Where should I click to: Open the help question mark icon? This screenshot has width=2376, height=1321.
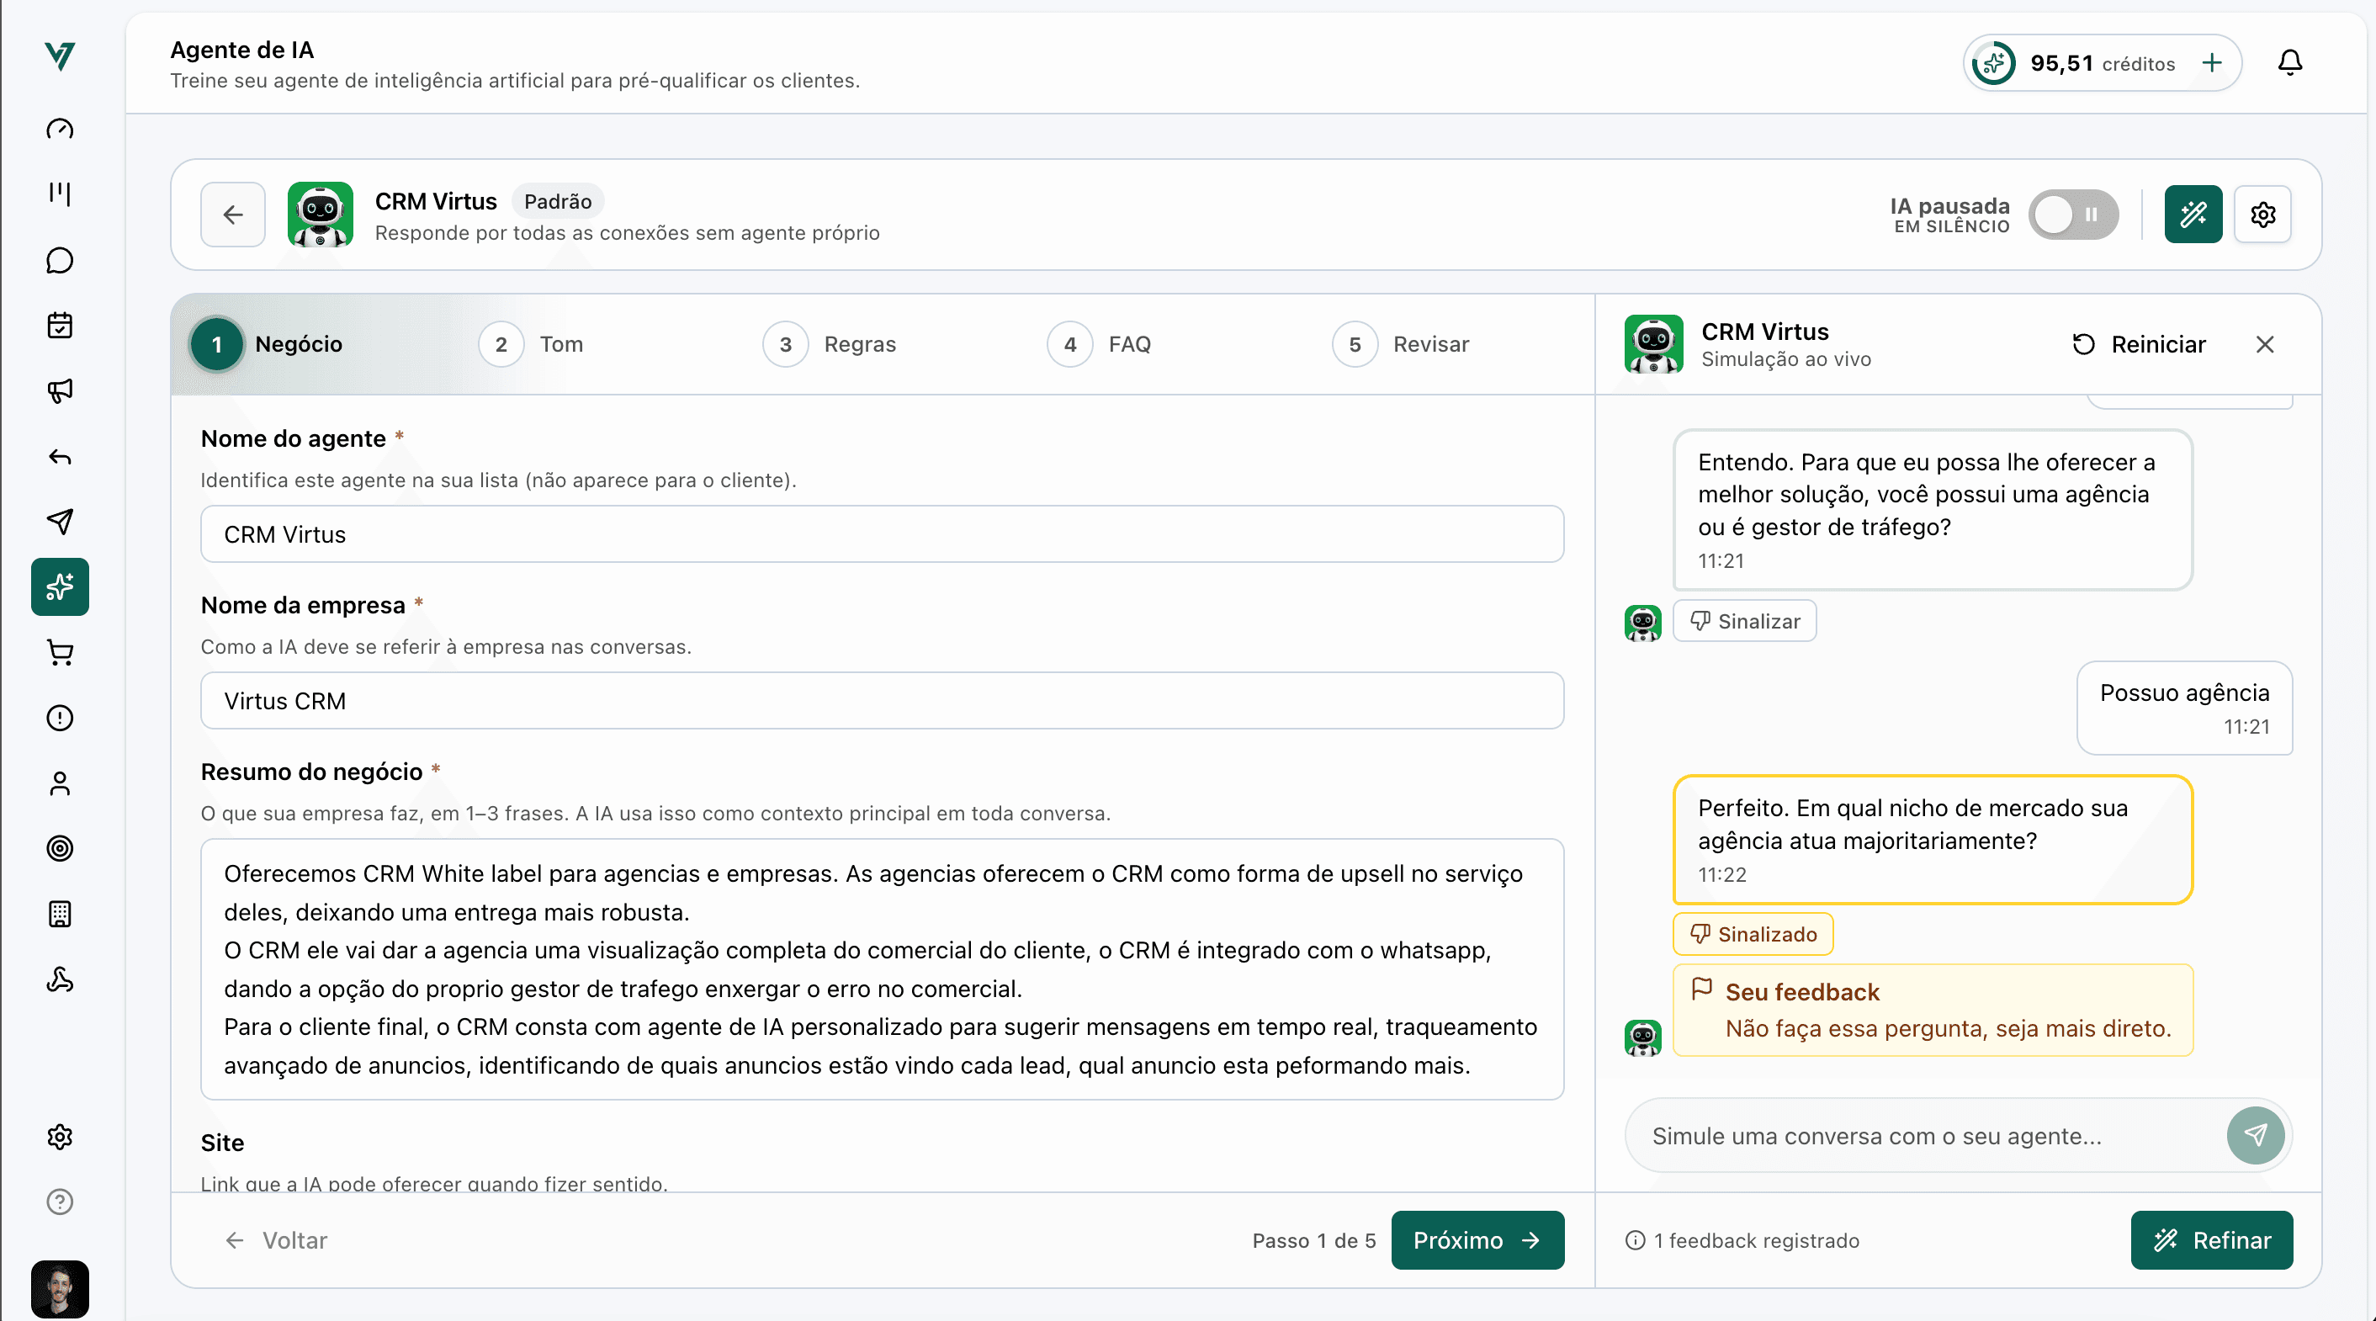point(60,1202)
